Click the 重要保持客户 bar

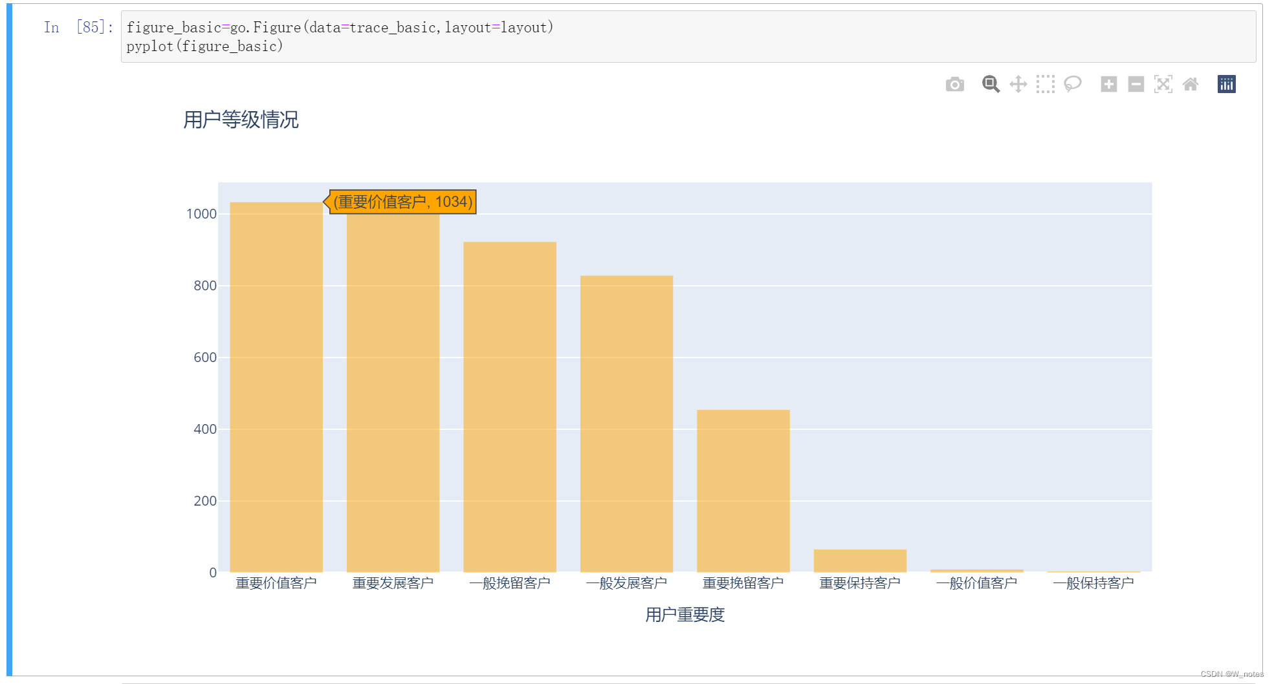(860, 561)
